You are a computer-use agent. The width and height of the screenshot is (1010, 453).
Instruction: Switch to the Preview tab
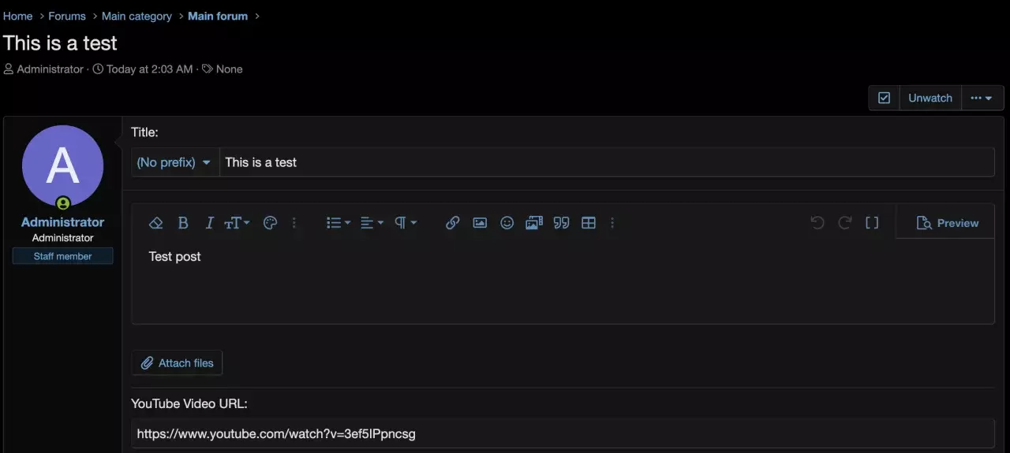click(948, 223)
